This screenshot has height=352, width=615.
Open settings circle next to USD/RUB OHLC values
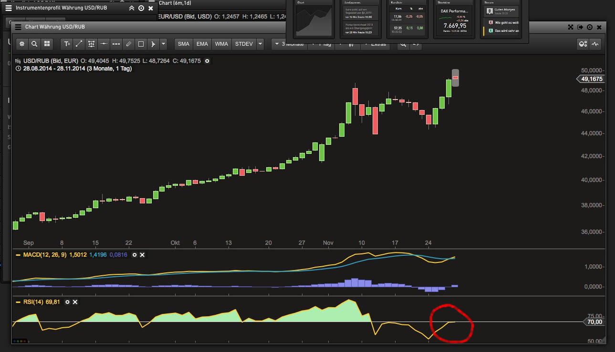[207, 61]
